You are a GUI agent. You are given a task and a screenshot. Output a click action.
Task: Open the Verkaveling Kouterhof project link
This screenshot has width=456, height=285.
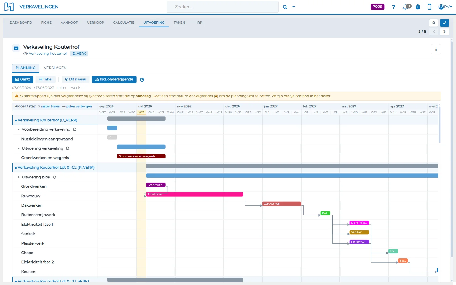[48, 54]
